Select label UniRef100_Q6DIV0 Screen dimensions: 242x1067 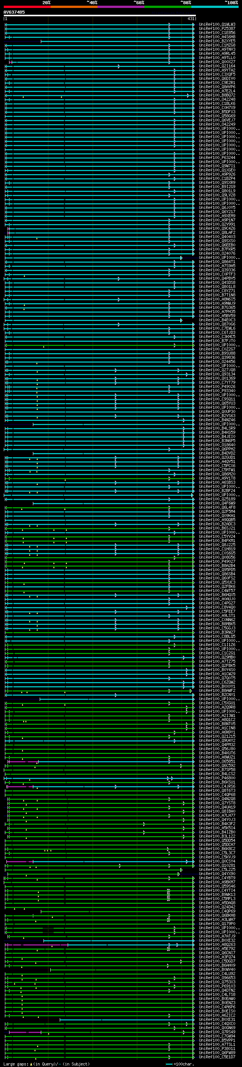pos(217,78)
